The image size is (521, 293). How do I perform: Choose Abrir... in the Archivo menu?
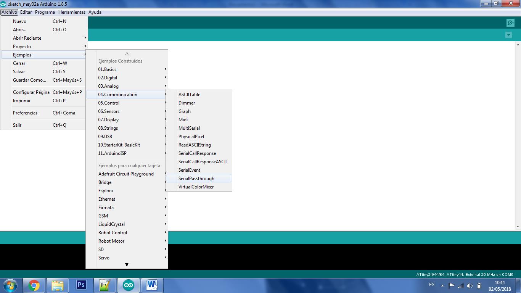(x=44, y=30)
